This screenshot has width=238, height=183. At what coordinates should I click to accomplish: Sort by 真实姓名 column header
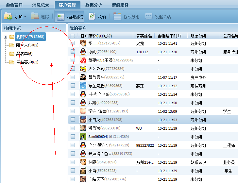point(144,36)
